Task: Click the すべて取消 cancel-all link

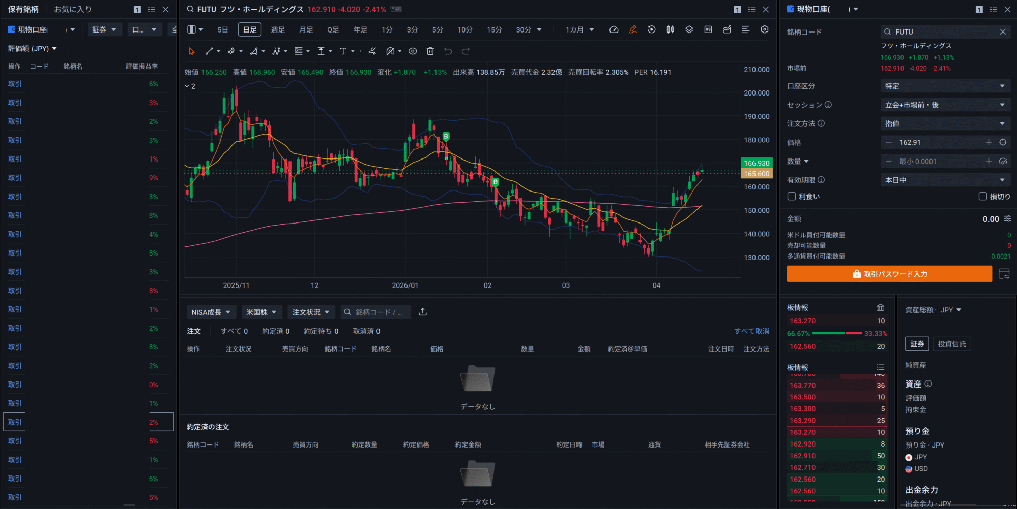Action: pyautogui.click(x=752, y=331)
